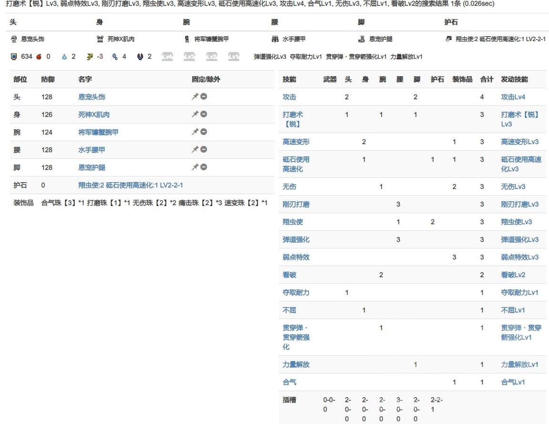Open the 打磨术【锐】 skill link in 技能 column

click(x=293, y=119)
